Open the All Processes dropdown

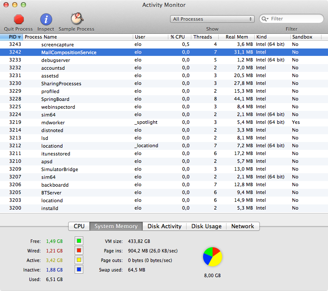[212, 19]
